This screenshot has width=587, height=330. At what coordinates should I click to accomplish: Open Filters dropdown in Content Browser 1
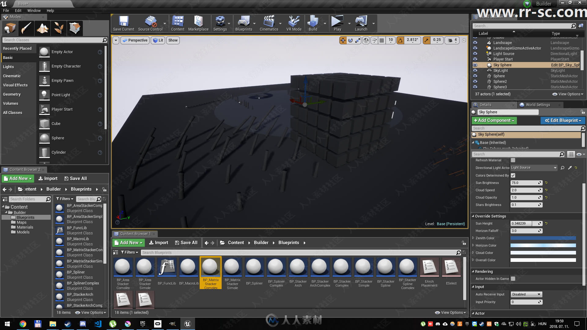tap(130, 252)
